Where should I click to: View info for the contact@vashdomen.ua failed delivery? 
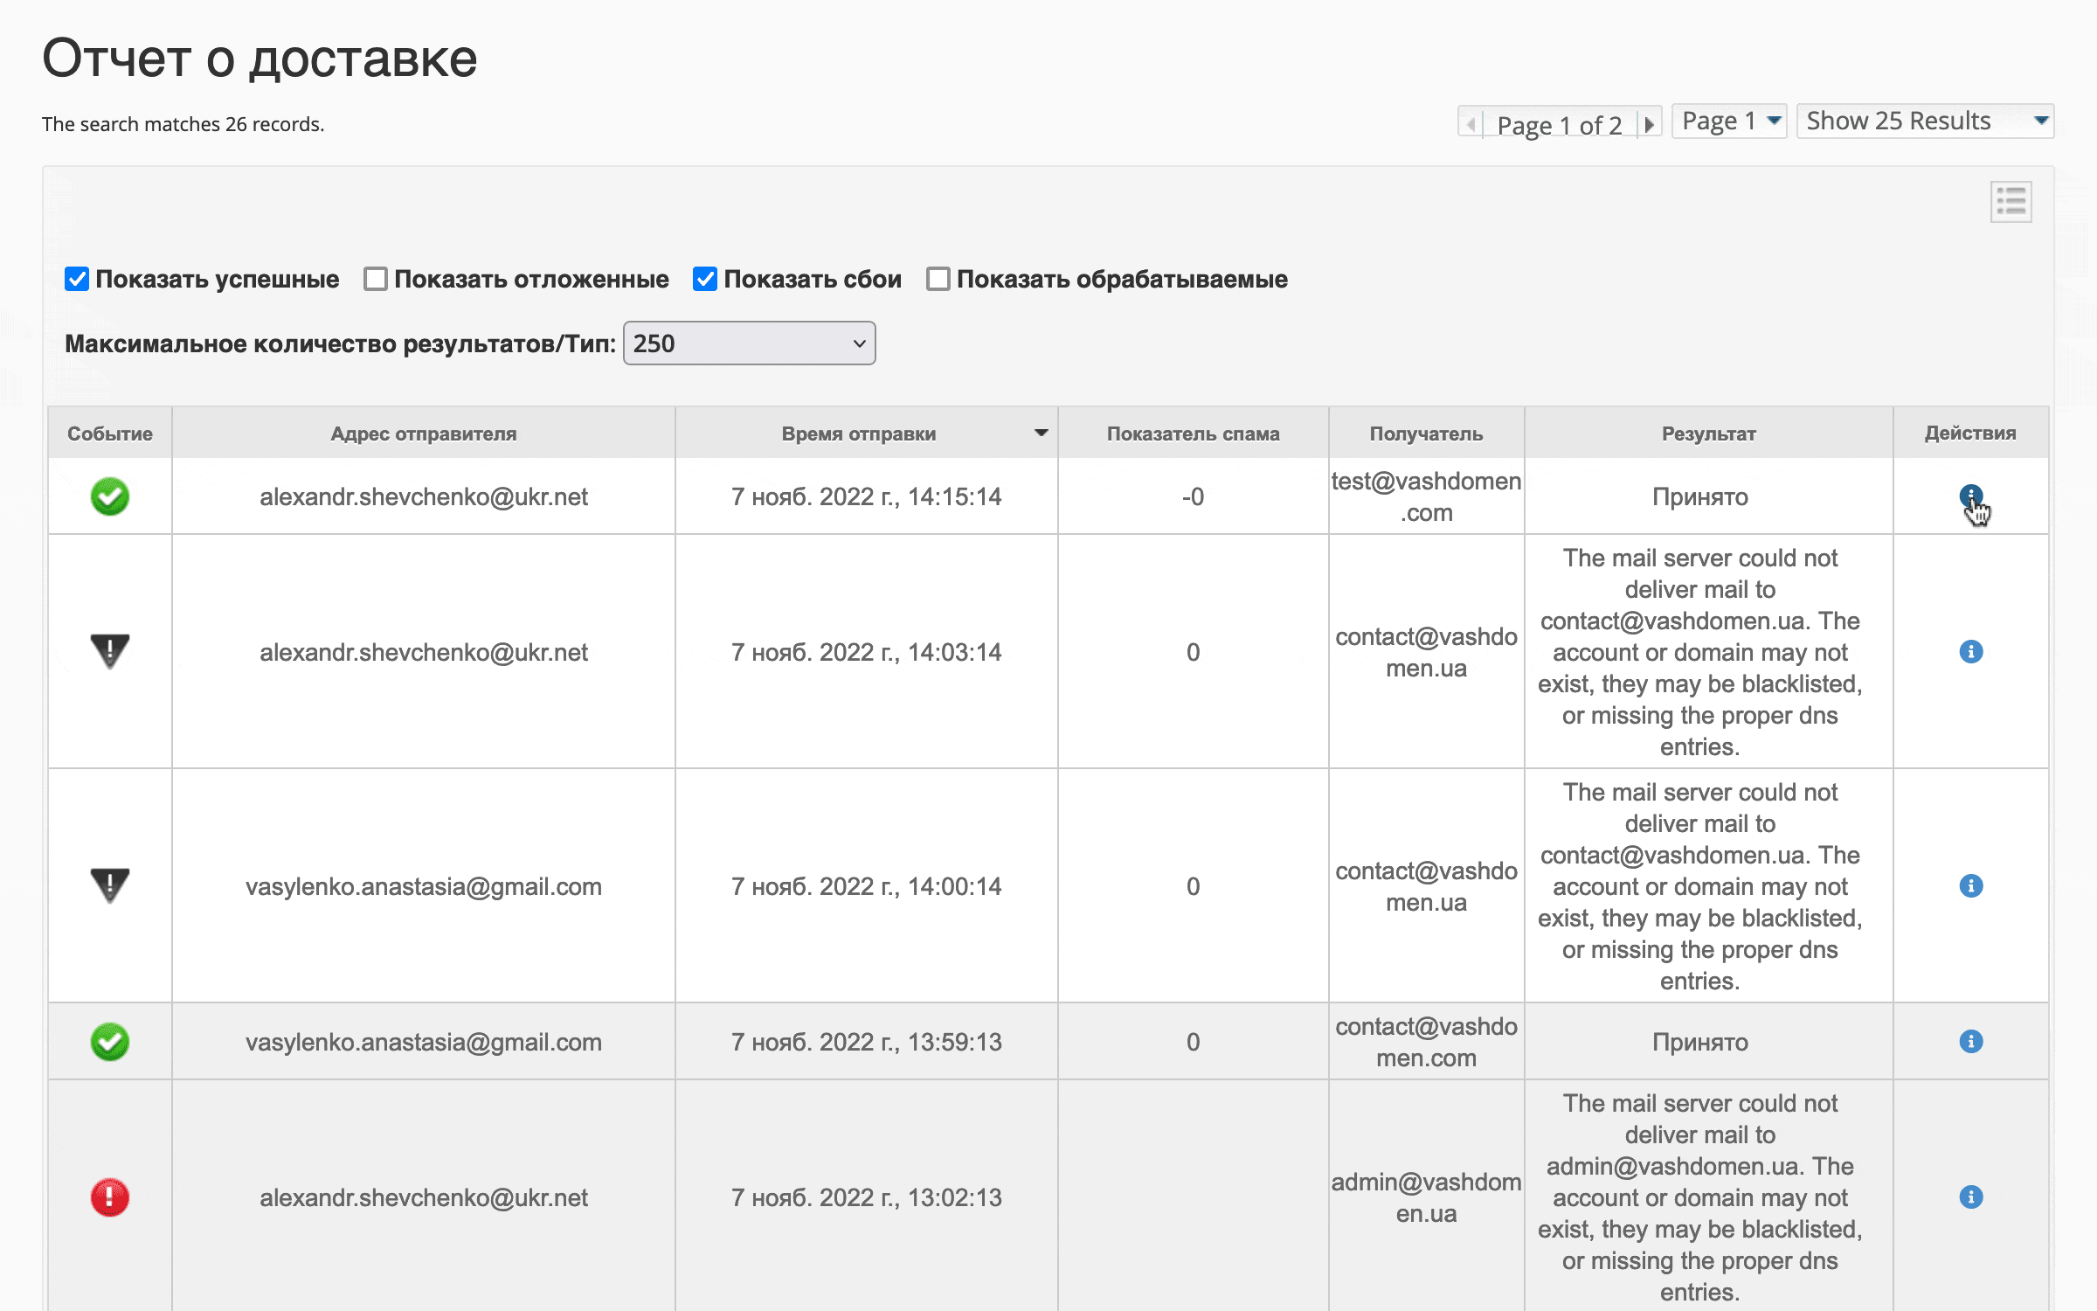(1971, 651)
